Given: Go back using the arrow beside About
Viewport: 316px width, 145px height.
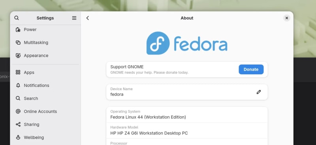Looking at the screenshot, I should coord(87,18).
